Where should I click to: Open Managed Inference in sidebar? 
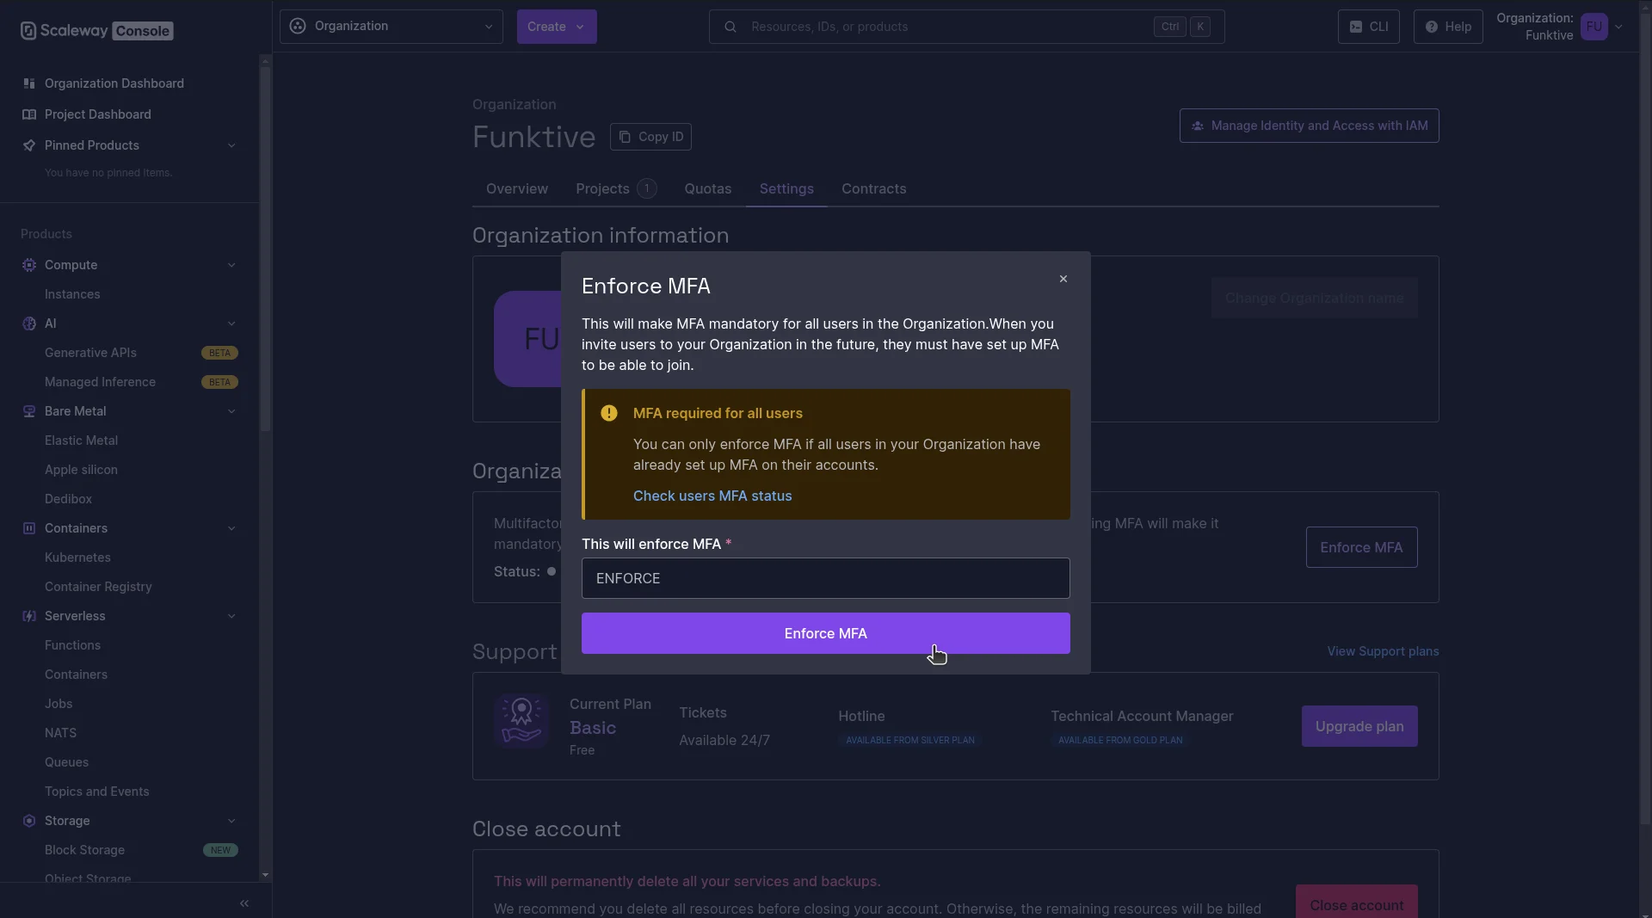[100, 382]
